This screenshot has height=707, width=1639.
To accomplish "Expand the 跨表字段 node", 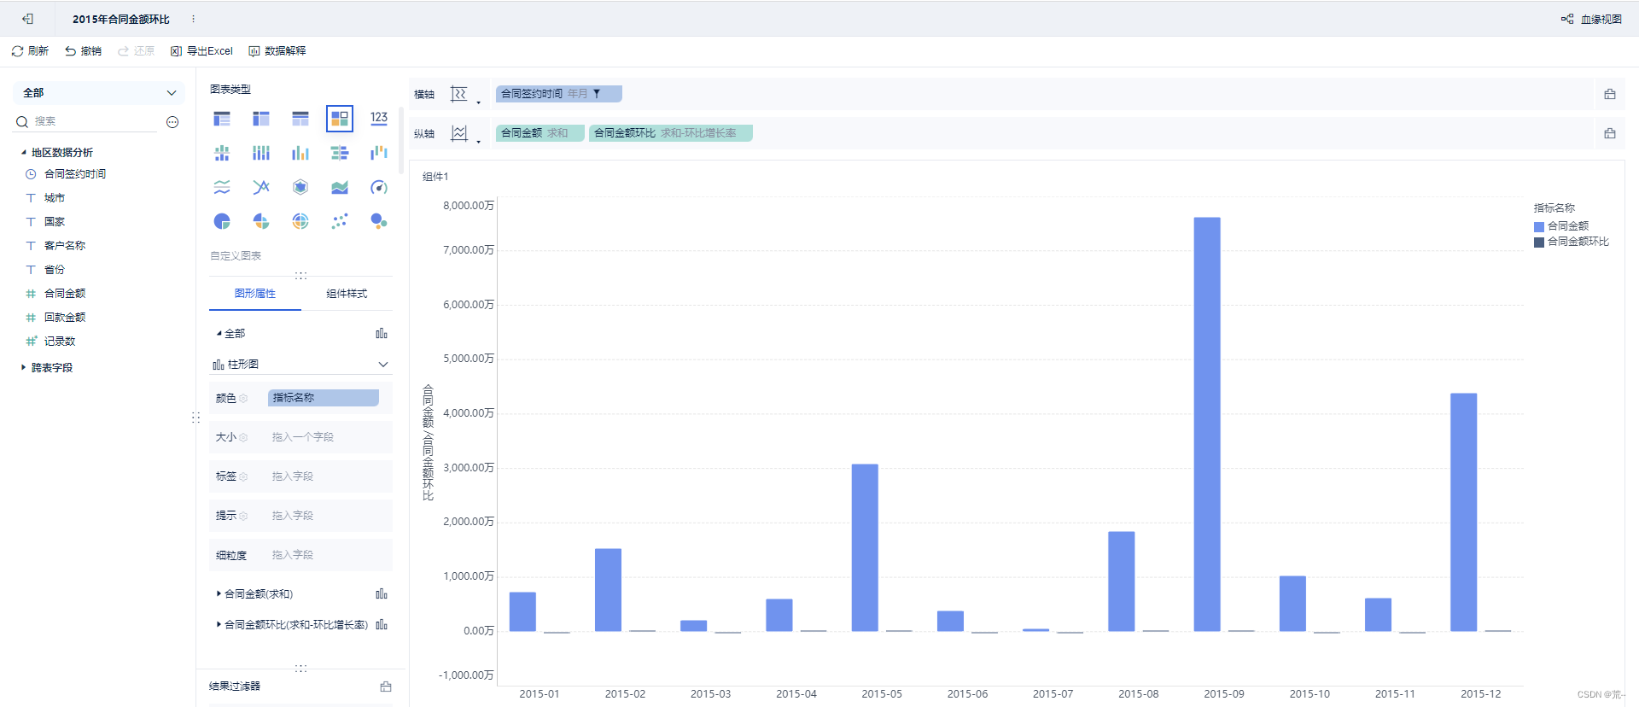I will click(23, 368).
